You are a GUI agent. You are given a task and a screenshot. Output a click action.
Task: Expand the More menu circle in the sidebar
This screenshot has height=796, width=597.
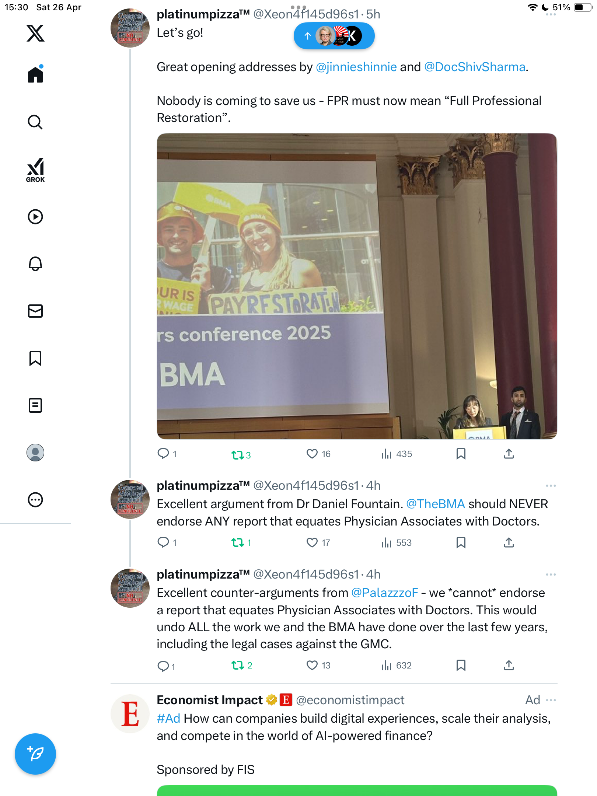(35, 500)
